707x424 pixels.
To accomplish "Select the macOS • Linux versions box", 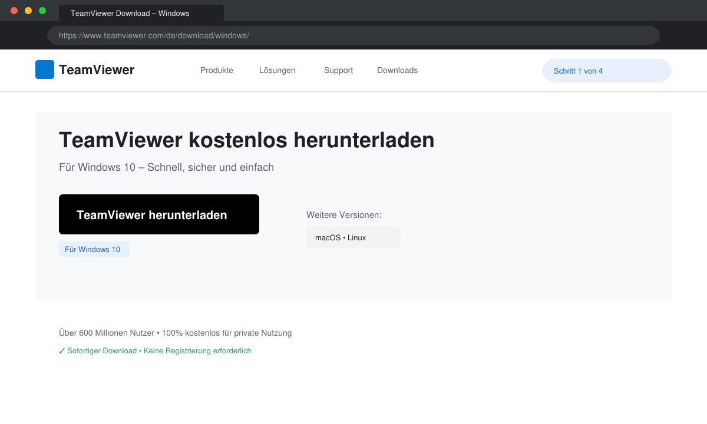I will tap(353, 237).
